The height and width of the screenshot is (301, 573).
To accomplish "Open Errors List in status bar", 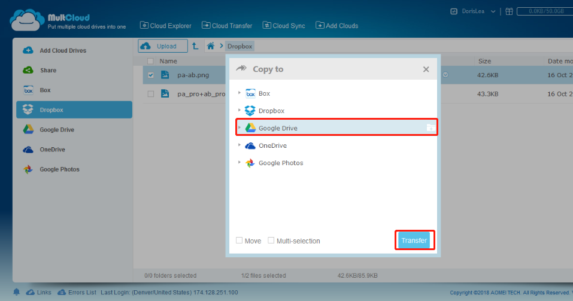I will 77,292.
